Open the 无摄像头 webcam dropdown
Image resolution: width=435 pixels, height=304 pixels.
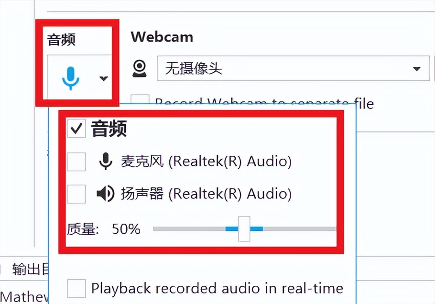pos(293,68)
